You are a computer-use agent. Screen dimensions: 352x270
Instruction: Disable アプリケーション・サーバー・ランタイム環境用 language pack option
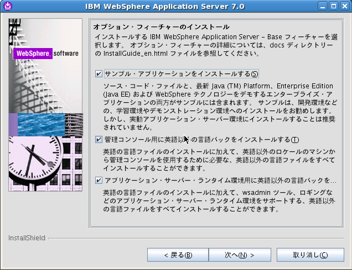99,180
